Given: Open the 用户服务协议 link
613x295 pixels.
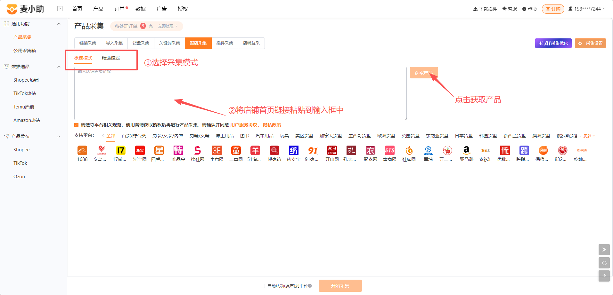Looking at the screenshot, I should click(244, 125).
